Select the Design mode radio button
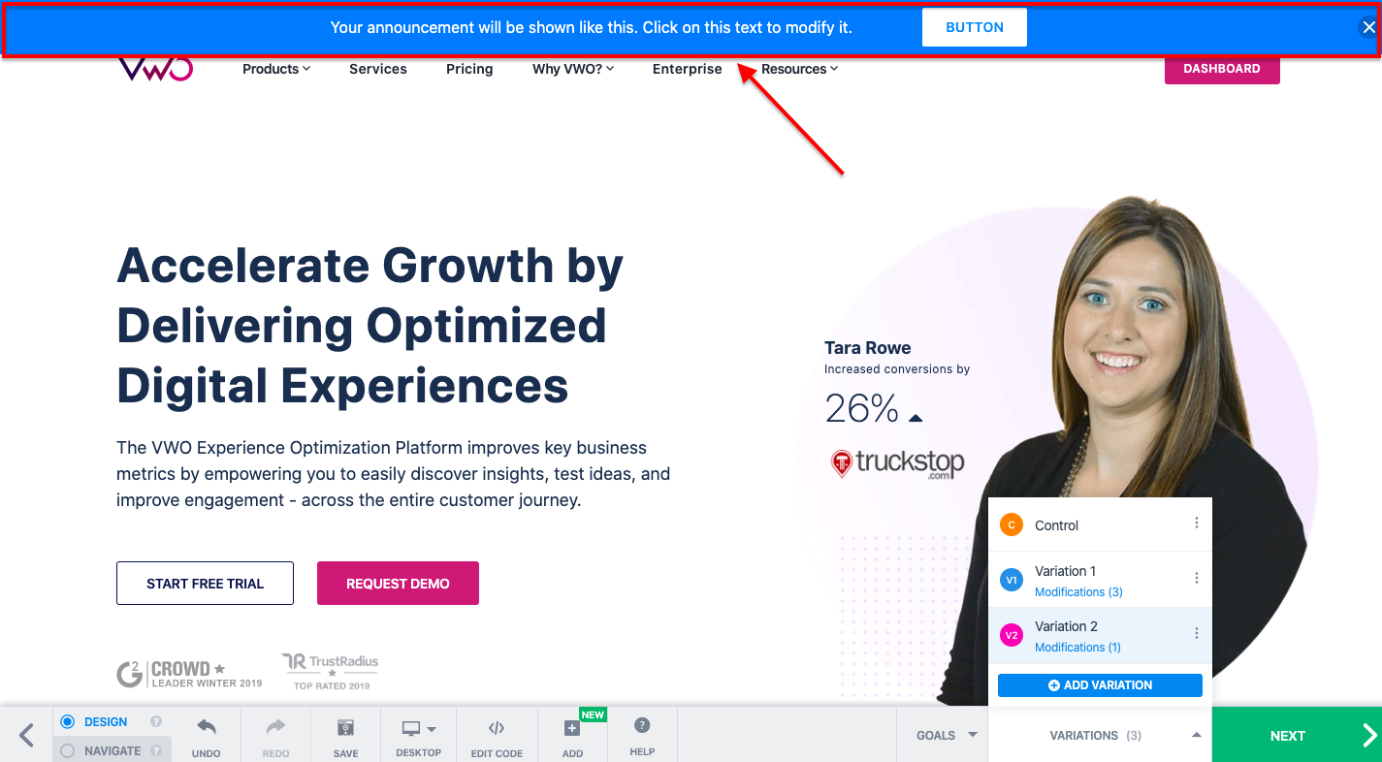 pyautogui.click(x=68, y=722)
